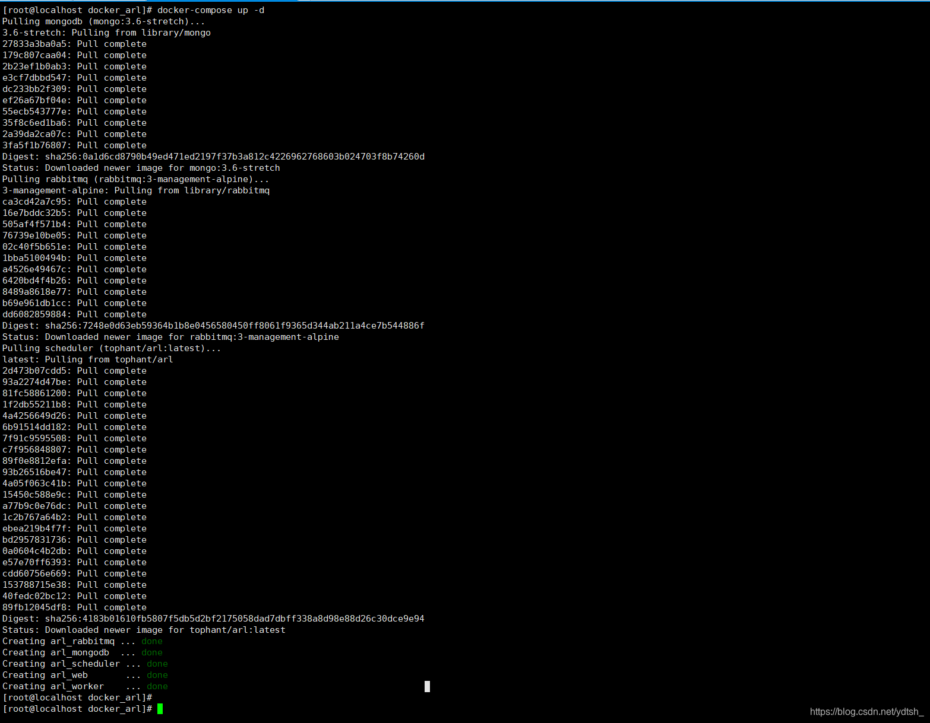Screen dimensions: 930x723
Task: Click layer ID 35f8c6ed1ba6
Action: (34, 123)
